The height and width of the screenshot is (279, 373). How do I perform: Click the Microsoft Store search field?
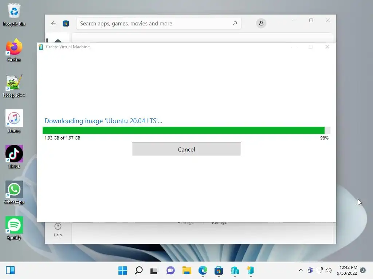coord(159,23)
